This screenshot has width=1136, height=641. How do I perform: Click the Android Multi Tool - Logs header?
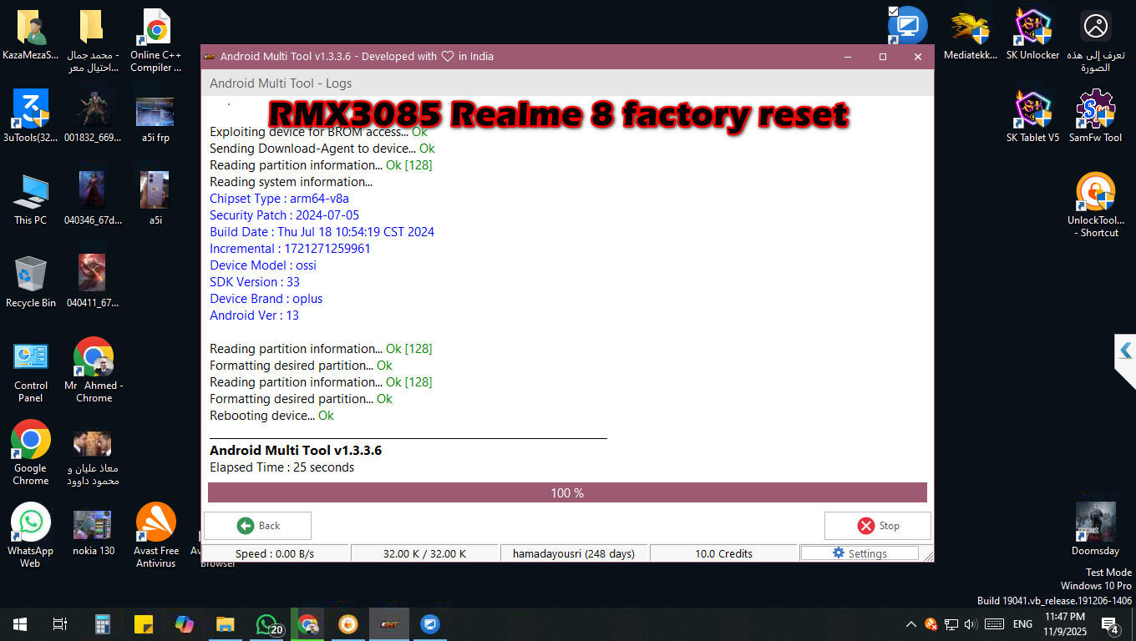pos(281,83)
